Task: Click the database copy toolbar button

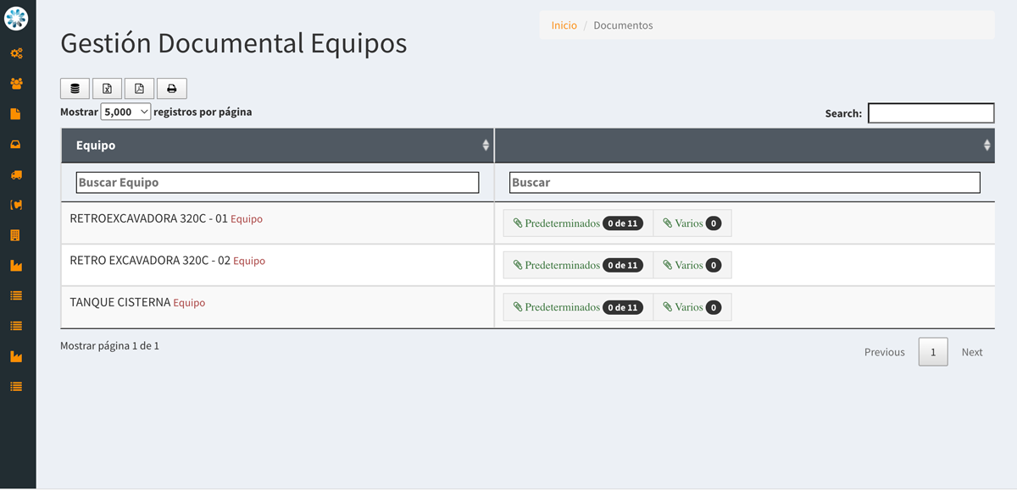Action: [75, 89]
